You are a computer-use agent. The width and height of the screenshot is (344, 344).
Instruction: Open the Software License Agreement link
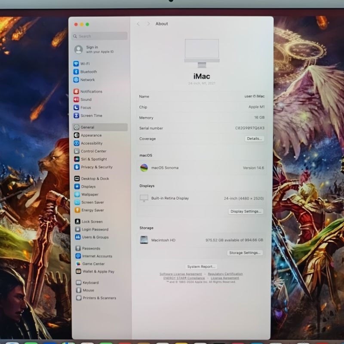coord(181,274)
